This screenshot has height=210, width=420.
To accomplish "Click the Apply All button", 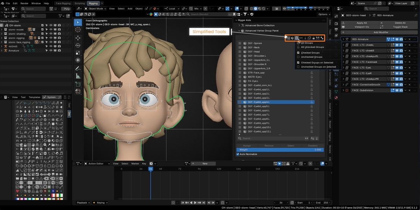I will (361, 23).
